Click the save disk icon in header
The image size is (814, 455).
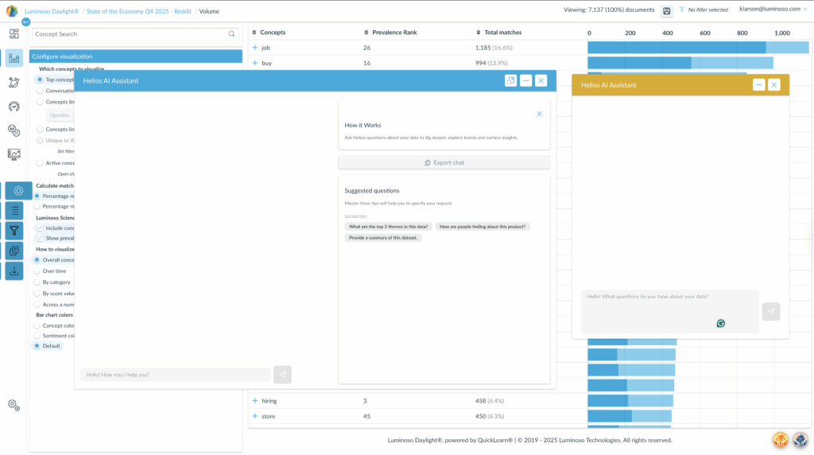pyautogui.click(x=666, y=10)
